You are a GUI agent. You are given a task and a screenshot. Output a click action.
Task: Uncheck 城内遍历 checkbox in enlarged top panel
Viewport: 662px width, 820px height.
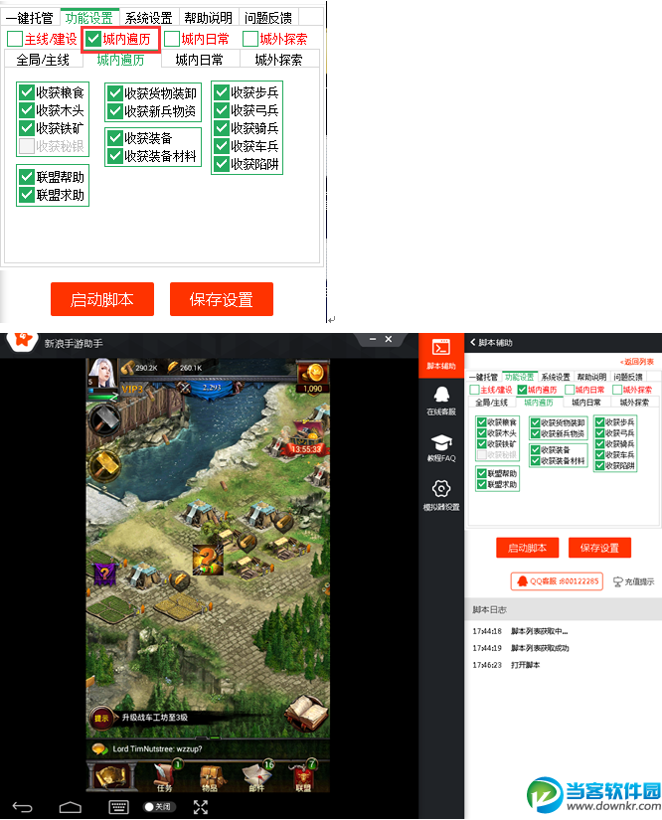[x=93, y=39]
